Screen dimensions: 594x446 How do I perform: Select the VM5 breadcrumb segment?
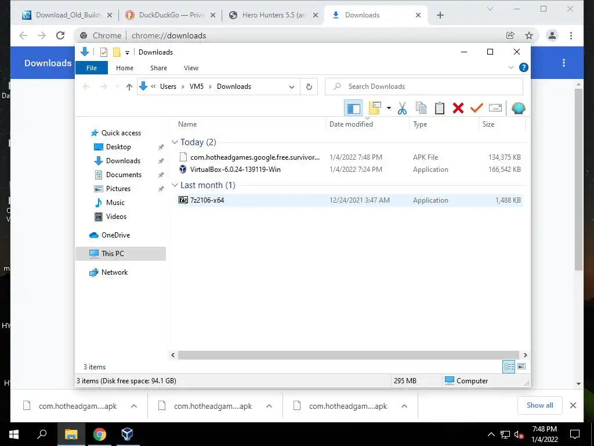tap(197, 87)
